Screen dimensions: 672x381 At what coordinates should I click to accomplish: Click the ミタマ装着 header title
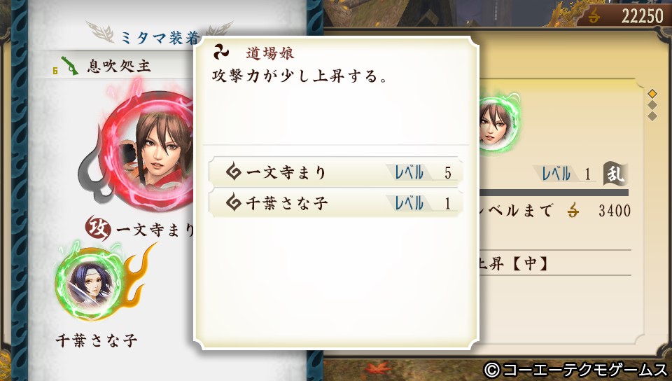pos(160,38)
